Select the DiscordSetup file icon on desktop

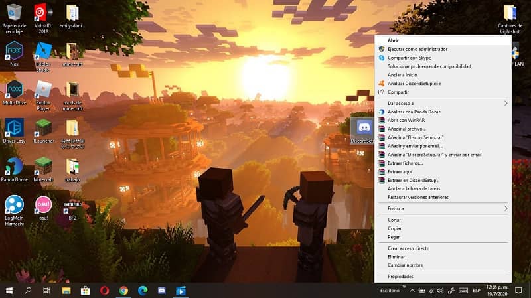[x=363, y=131]
